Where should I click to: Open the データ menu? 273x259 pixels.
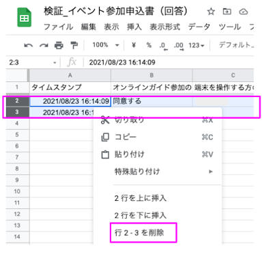[x=199, y=27]
